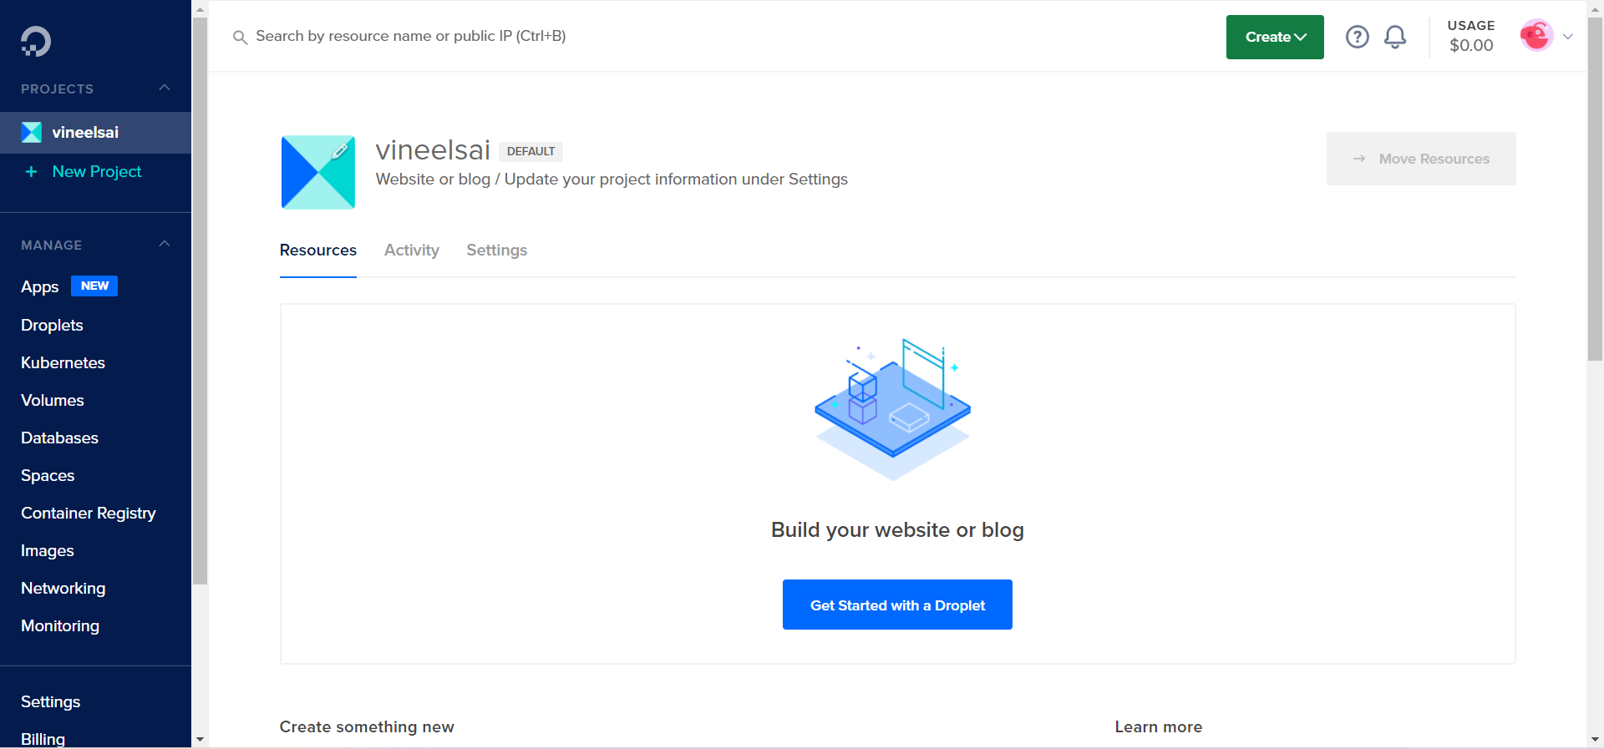
Task: Open the Create dropdown menu
Action: click(1274, 36)
